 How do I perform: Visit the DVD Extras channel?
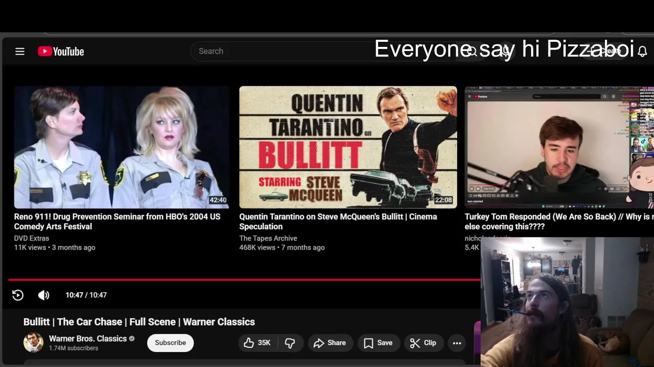[x=32, y=238]
